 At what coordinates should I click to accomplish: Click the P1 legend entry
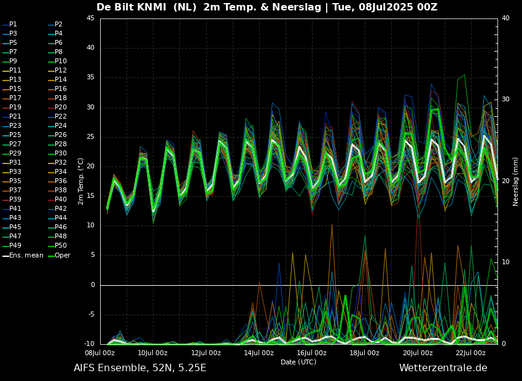click(x=13, y=25)
